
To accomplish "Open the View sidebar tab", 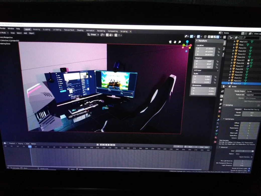I will click(x=223, y=55).
